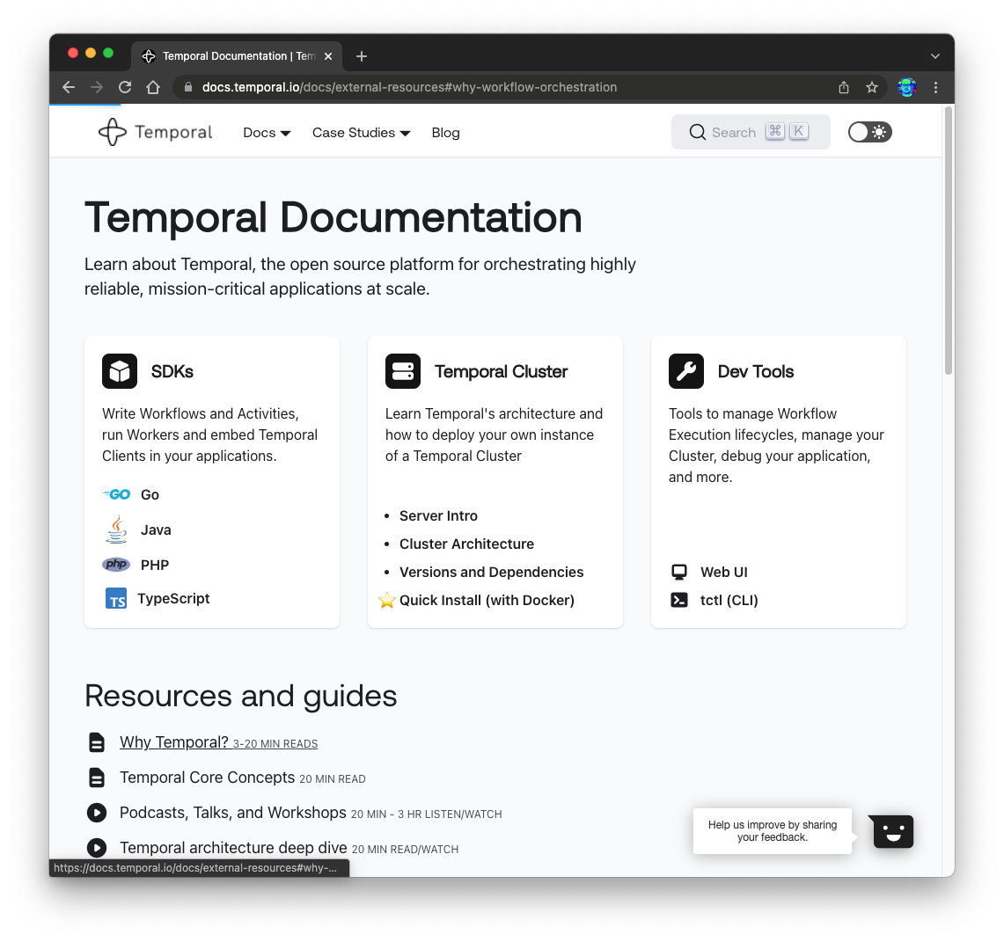This screenshot has height=942, width=1004.
Task: Click the Dev Tools wrench icon
Action: 685,371
